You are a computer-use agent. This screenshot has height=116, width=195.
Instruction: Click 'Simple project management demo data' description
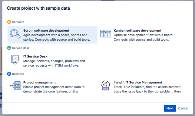coord(54,89)
